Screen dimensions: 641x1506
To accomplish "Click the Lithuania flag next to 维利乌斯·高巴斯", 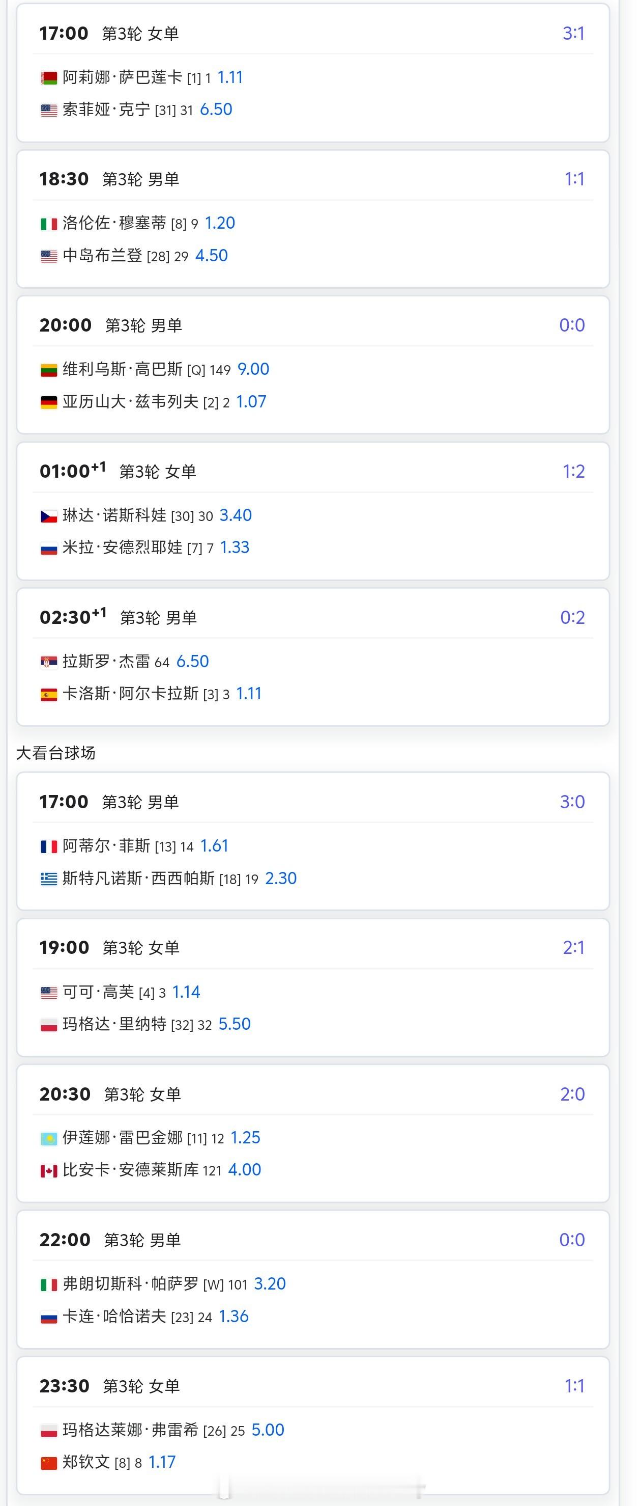I will [49, 370].
